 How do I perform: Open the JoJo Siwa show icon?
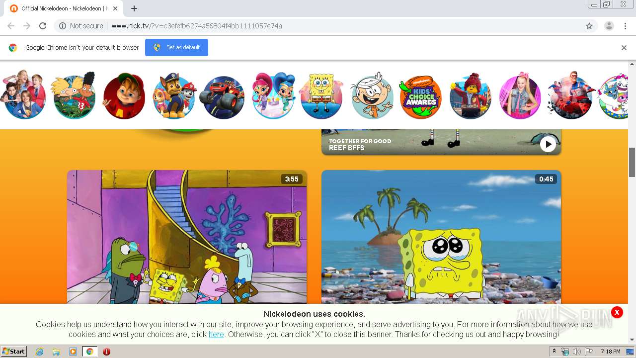(520, 96)
